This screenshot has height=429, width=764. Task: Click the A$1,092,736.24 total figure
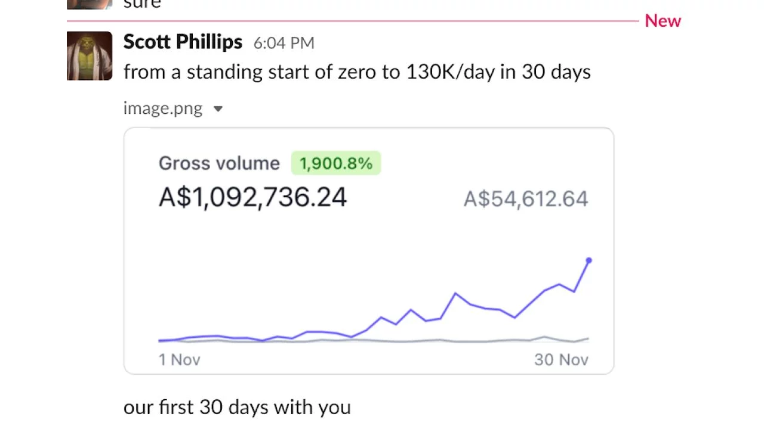pos(252,197)
